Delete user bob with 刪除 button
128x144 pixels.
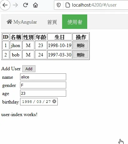pos(81,55)
